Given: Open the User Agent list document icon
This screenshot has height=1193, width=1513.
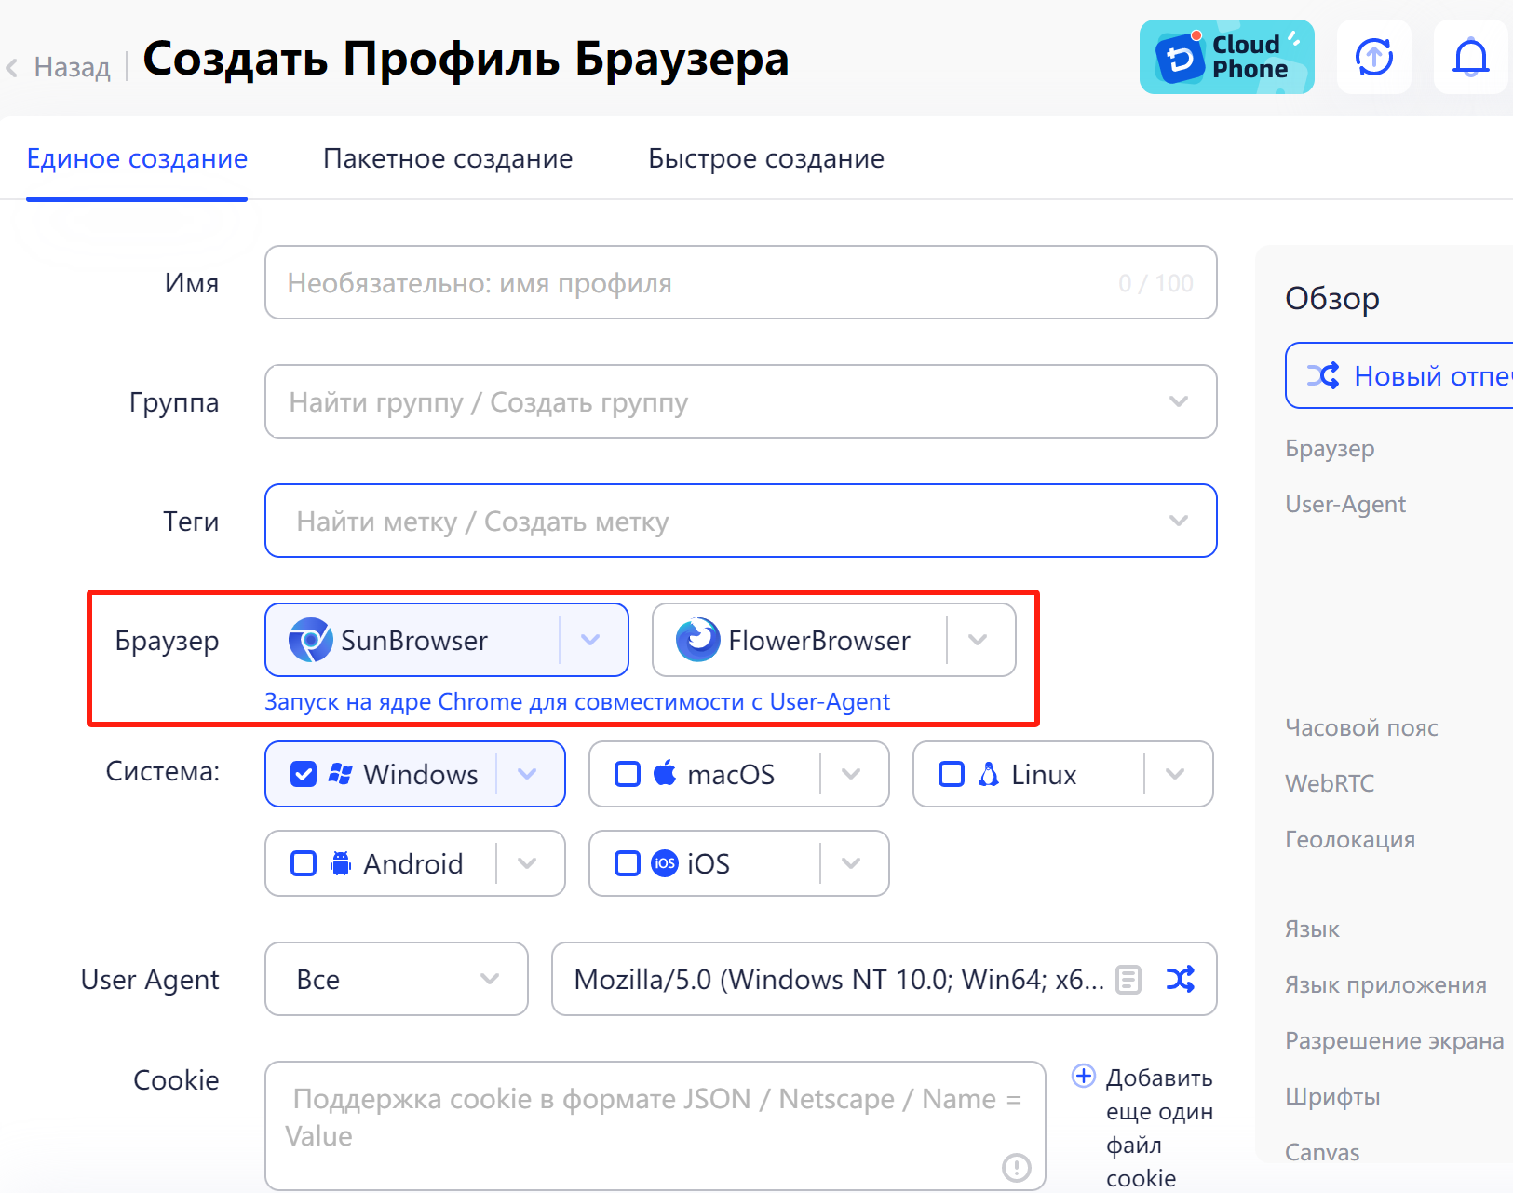Looking at the screenshot, I should coord(1128,979).
